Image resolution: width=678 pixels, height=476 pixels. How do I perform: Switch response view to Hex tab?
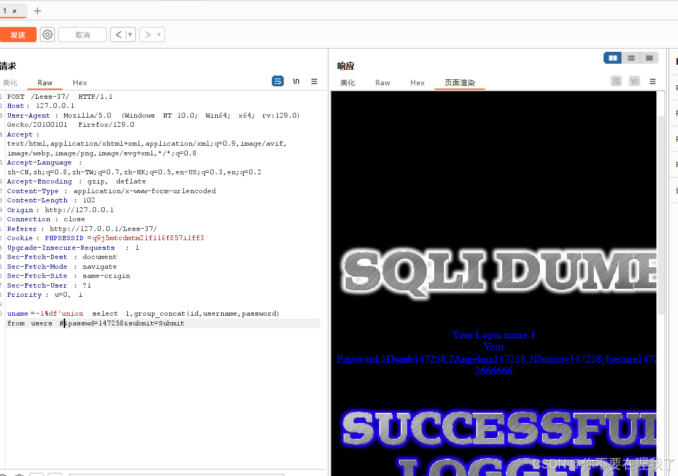click(x=417, y=83)
